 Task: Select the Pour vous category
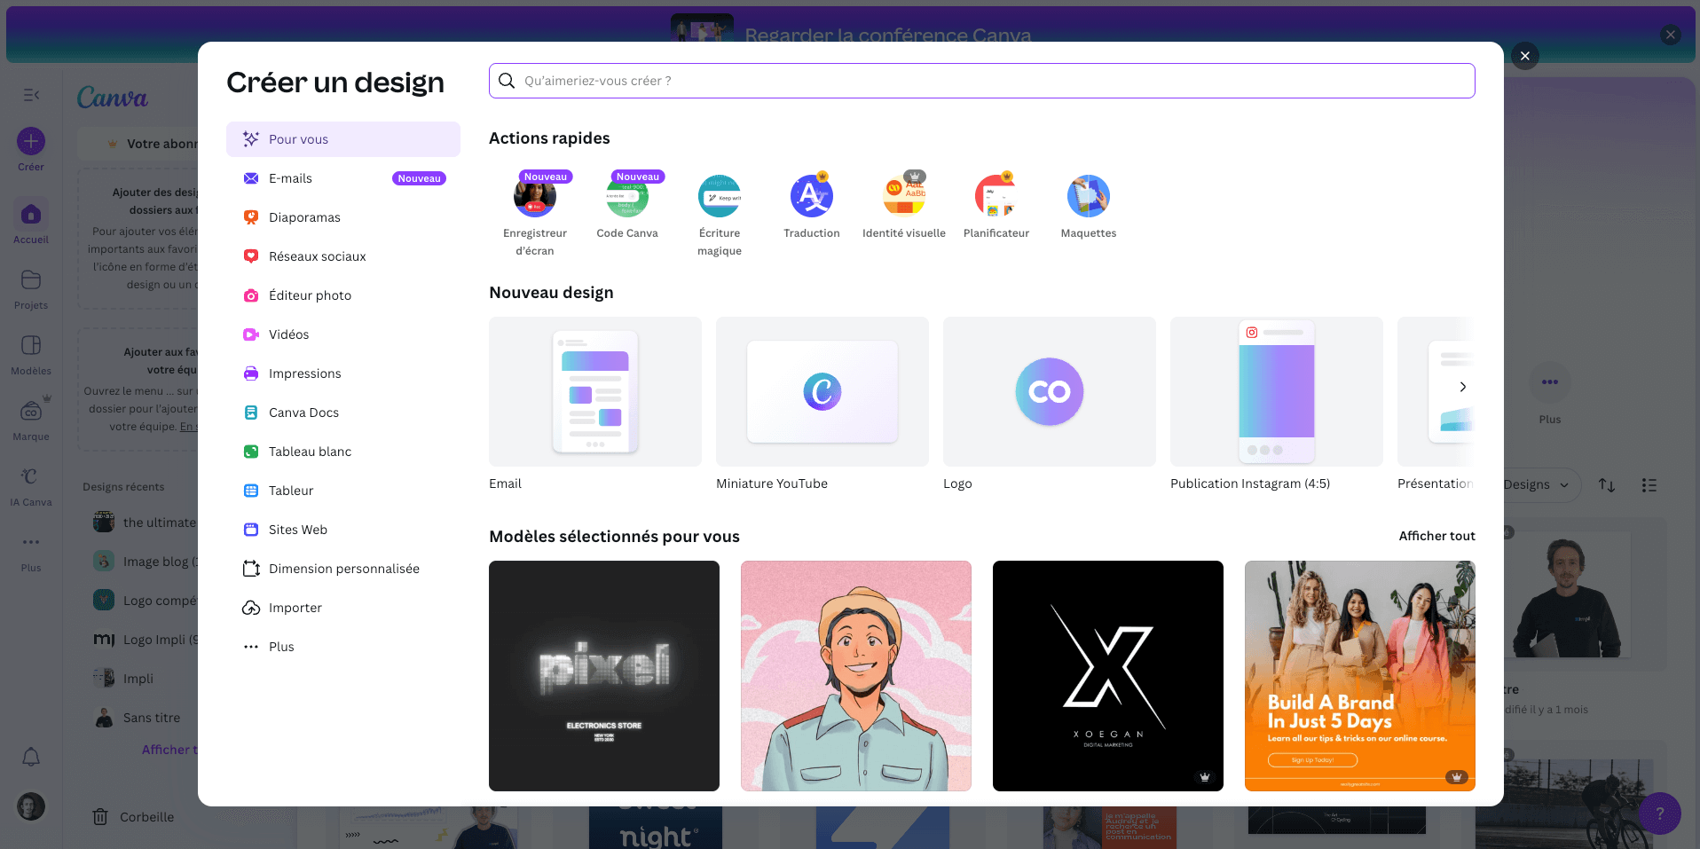coord(343,139)
